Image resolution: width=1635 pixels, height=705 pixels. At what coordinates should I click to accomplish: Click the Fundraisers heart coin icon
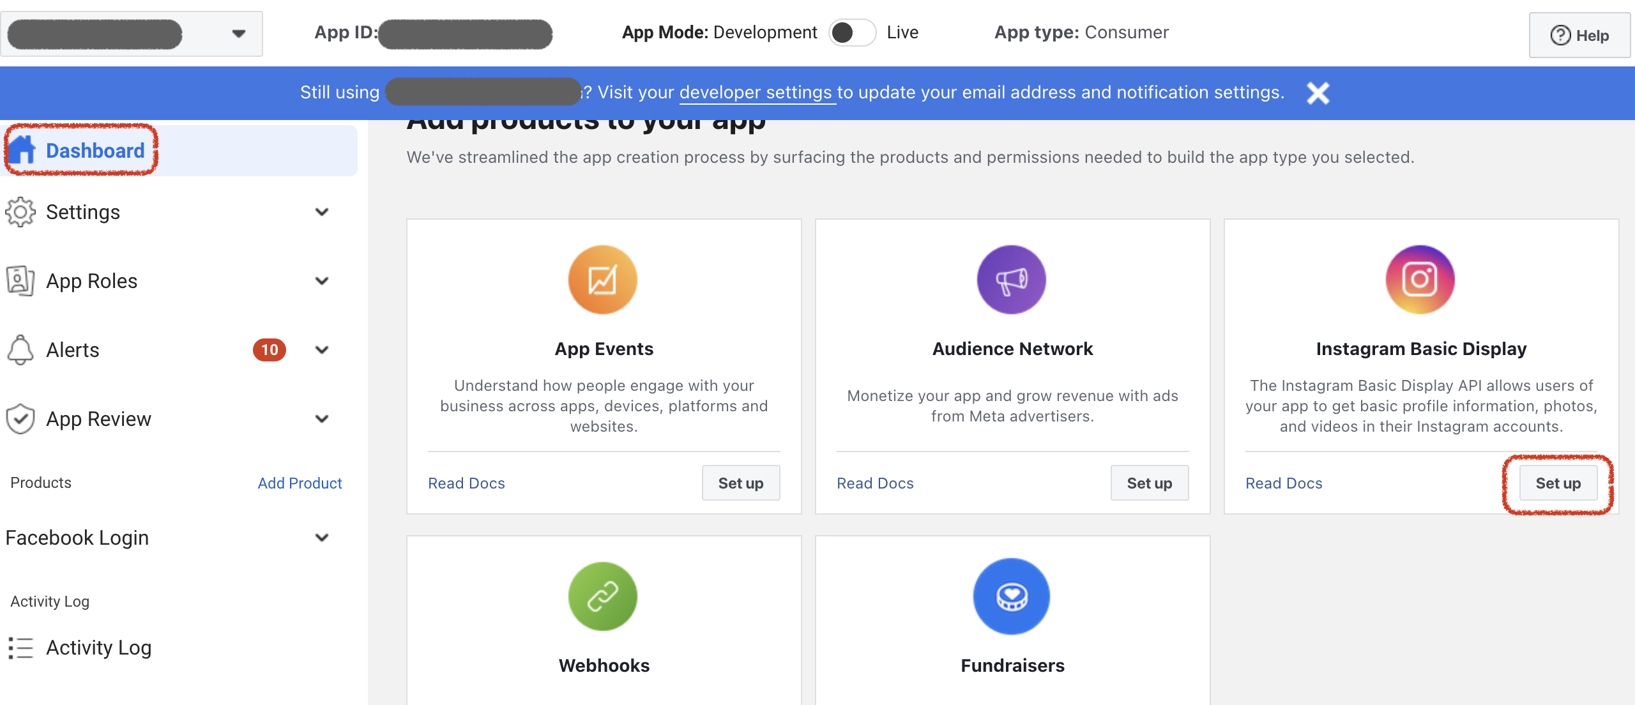pos(1012,596)
